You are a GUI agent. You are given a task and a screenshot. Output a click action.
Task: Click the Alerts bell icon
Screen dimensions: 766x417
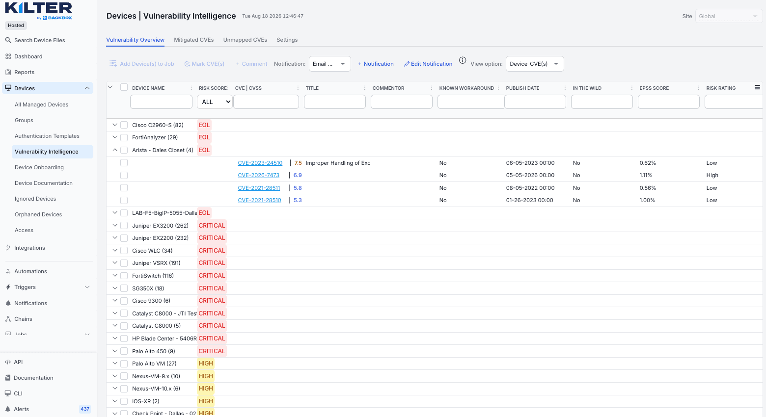point(7,409)
